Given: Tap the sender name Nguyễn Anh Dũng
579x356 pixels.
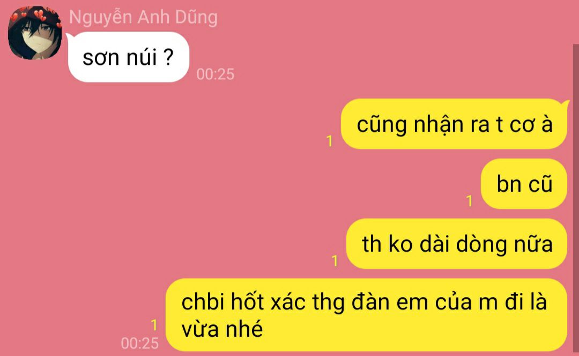Looking at the screenshot, I should 143,18.
